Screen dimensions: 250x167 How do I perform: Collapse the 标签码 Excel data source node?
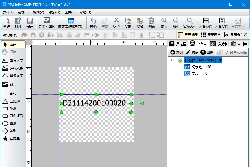click(172, 60)
